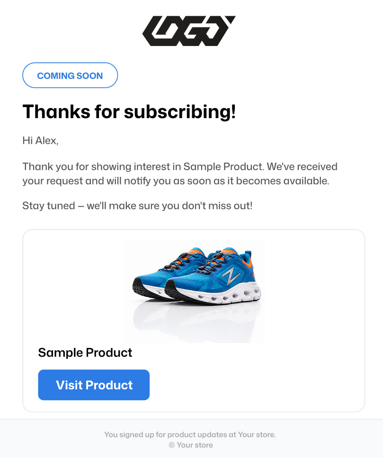This screenshot has width=383, height=458.
Task: Click the Your store copyright line
Action: tap(191, 445)
